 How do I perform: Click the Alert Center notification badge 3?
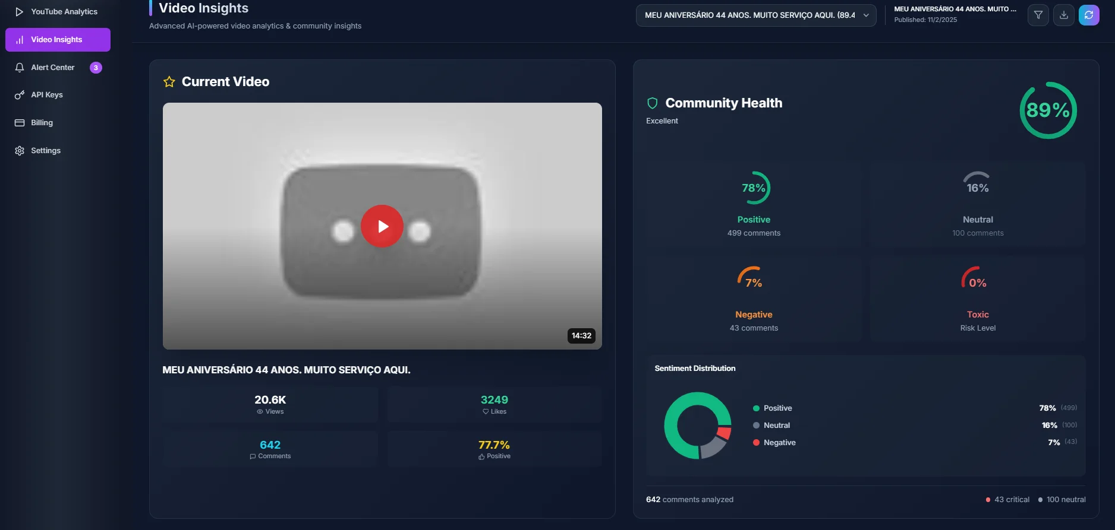[96, 68]
